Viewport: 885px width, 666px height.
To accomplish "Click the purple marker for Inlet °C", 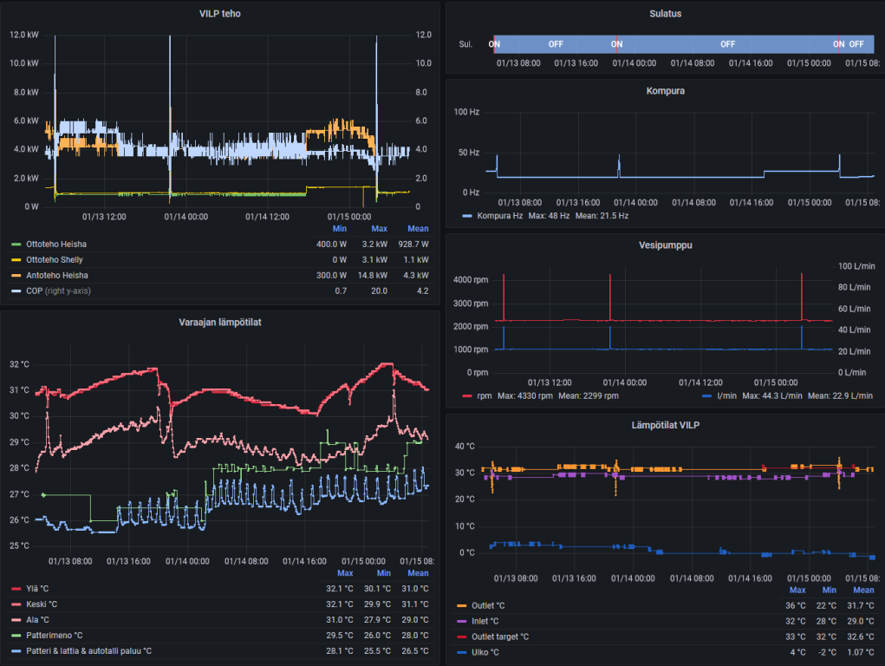I will point(461,621).
